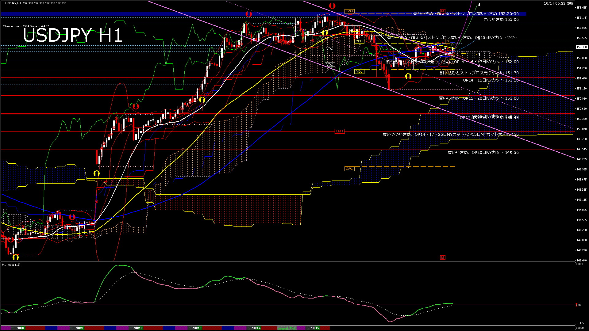Jump to 10/15 on the time axis

click(x=315, y=328)
